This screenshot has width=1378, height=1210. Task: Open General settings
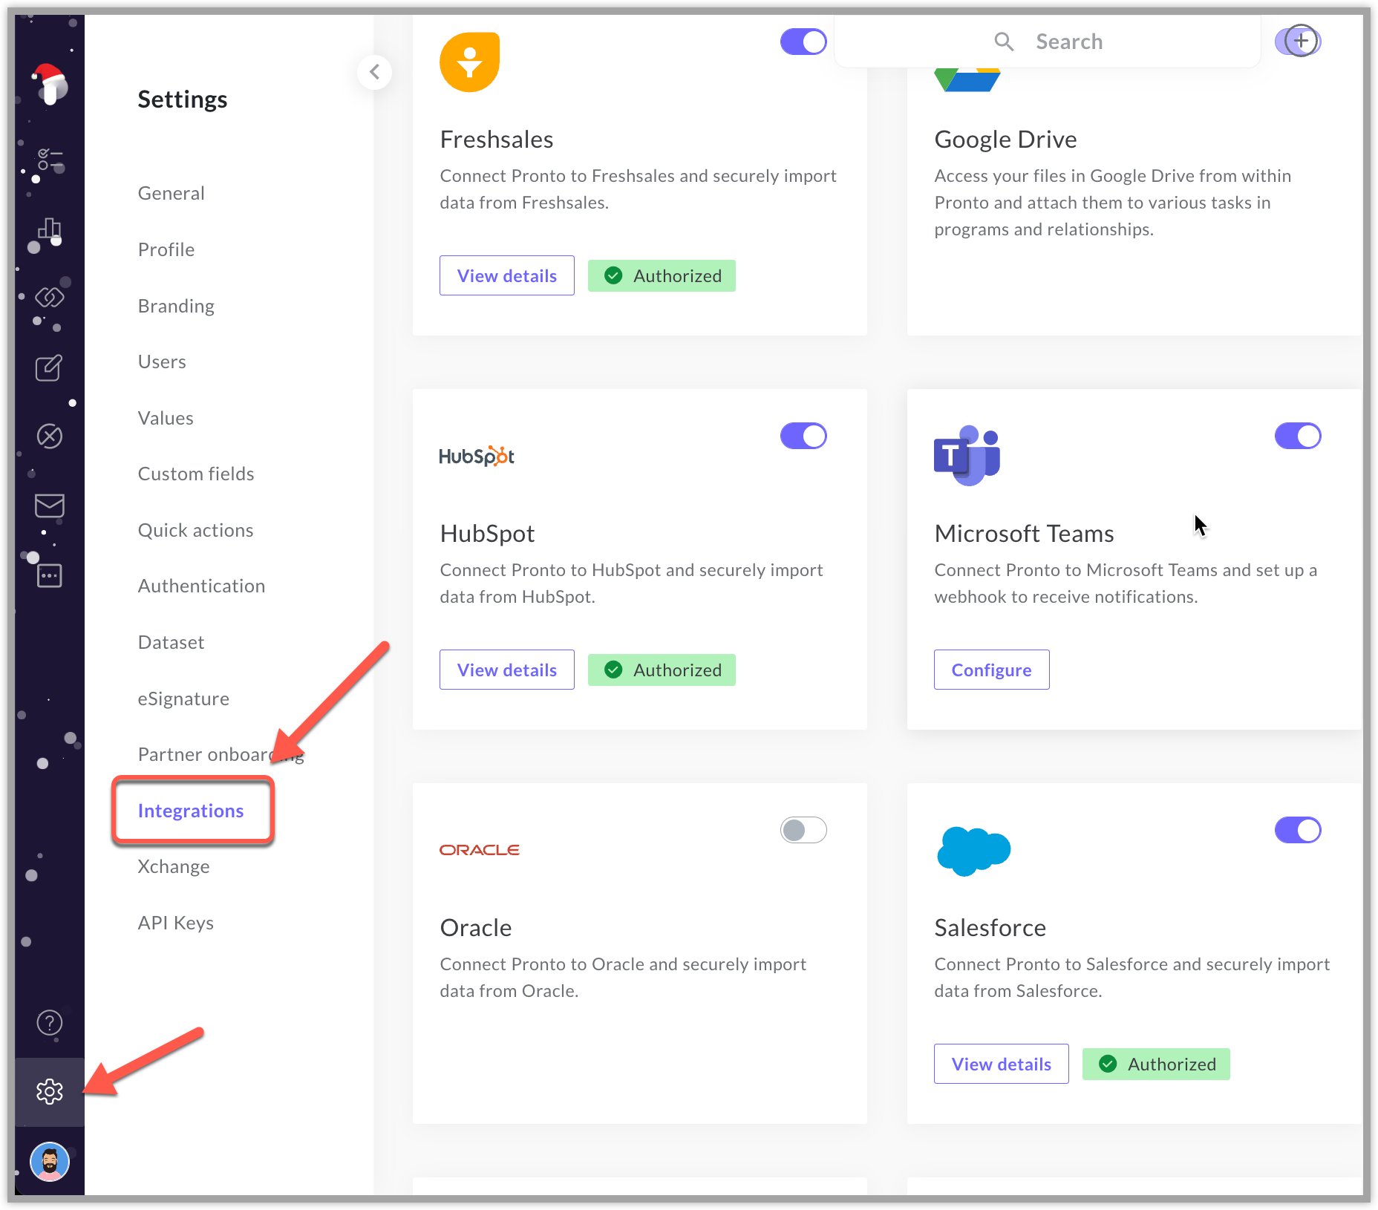point(172,193)
